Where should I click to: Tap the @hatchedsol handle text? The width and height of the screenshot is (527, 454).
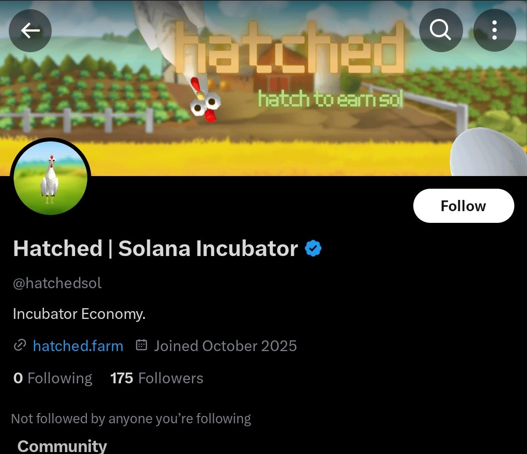click(57, 283)
